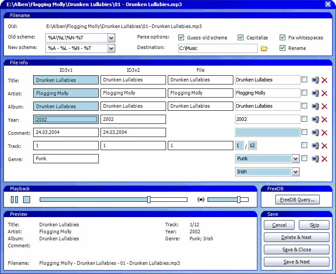Image resolution: width=336 pixels, height=274 pixels.
Task: Click the volume speaker icon
Action: [201, 200]
